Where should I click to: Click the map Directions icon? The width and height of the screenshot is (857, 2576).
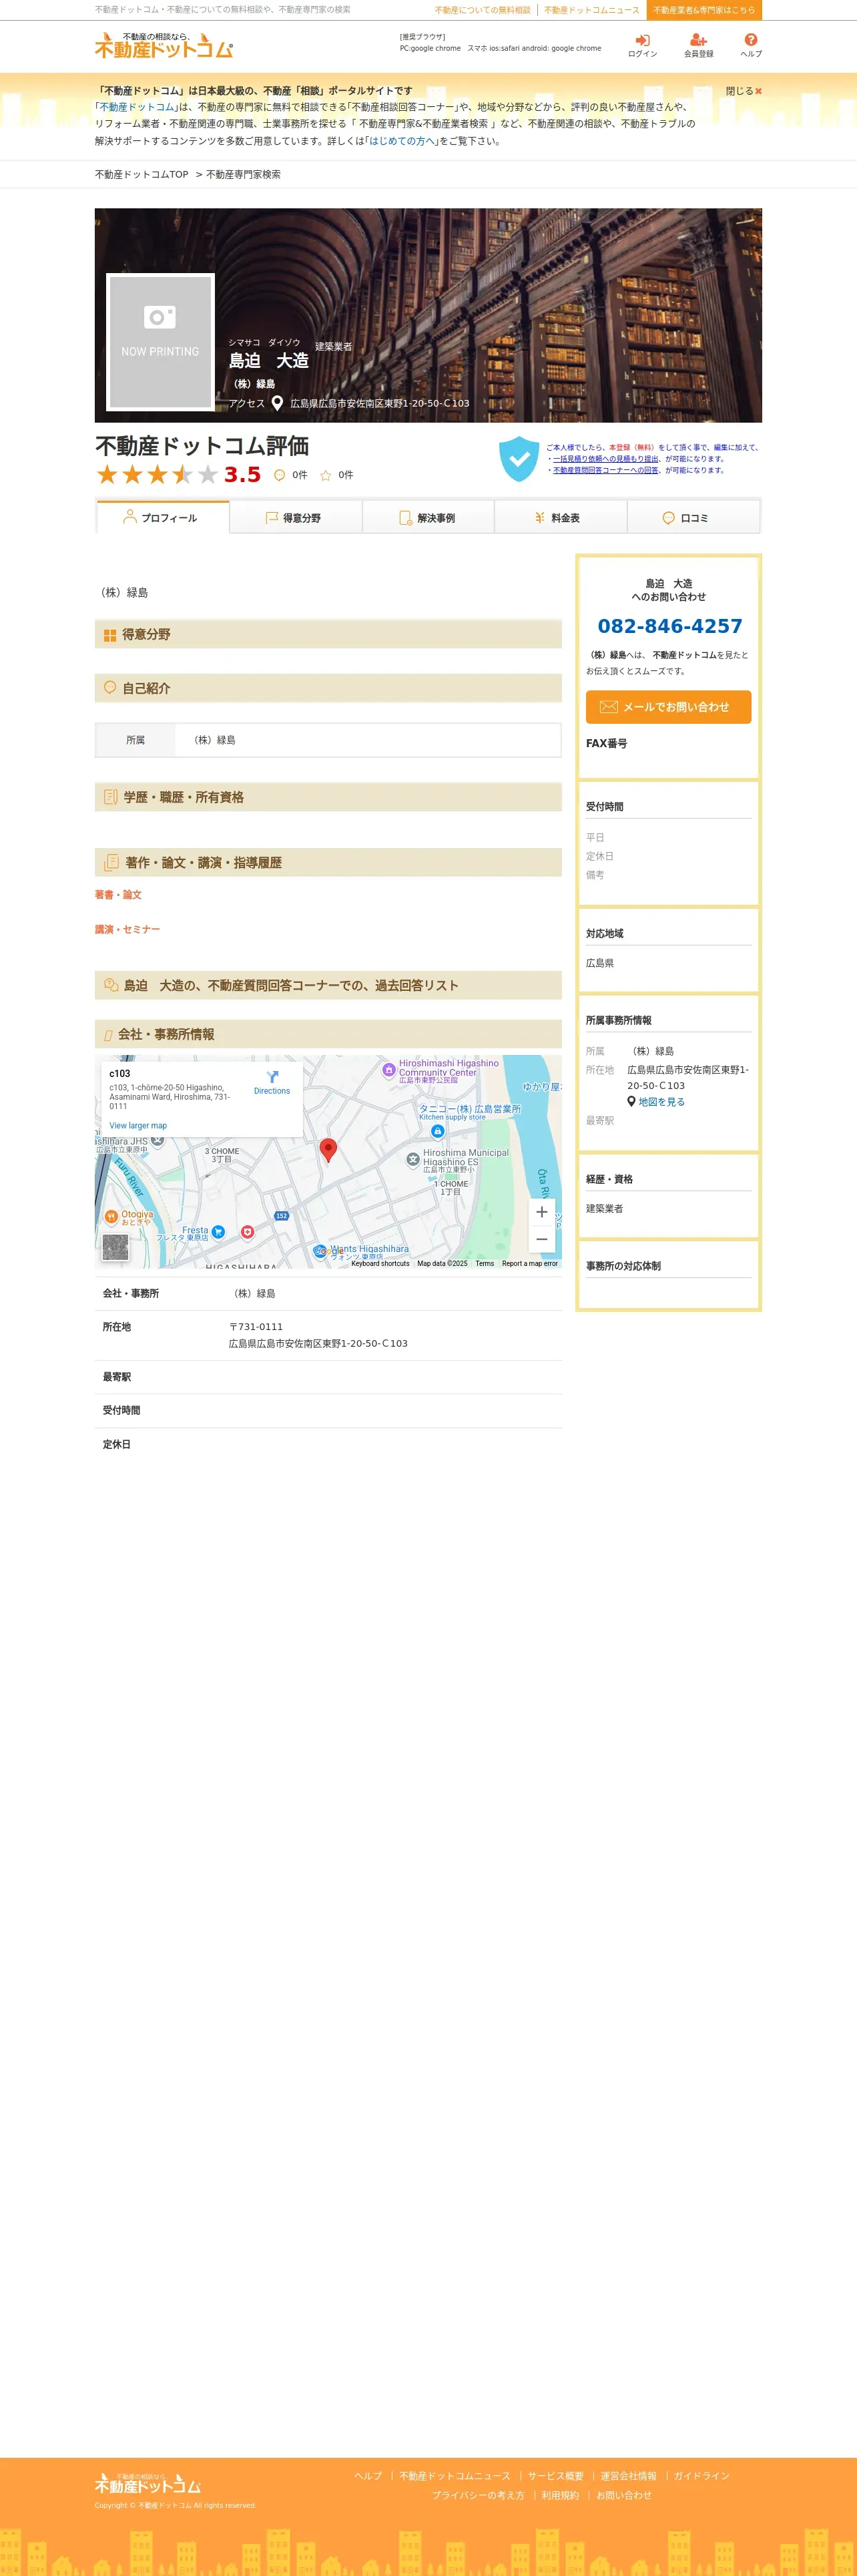[272, 1077]
